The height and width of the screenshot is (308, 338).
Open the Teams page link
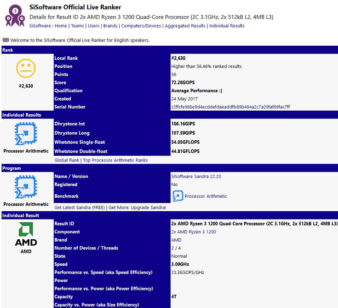(77, 26)
